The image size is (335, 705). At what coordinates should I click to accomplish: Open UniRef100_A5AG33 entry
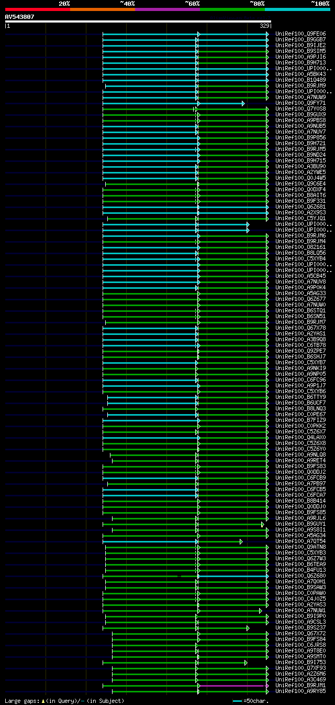point(300,293)
